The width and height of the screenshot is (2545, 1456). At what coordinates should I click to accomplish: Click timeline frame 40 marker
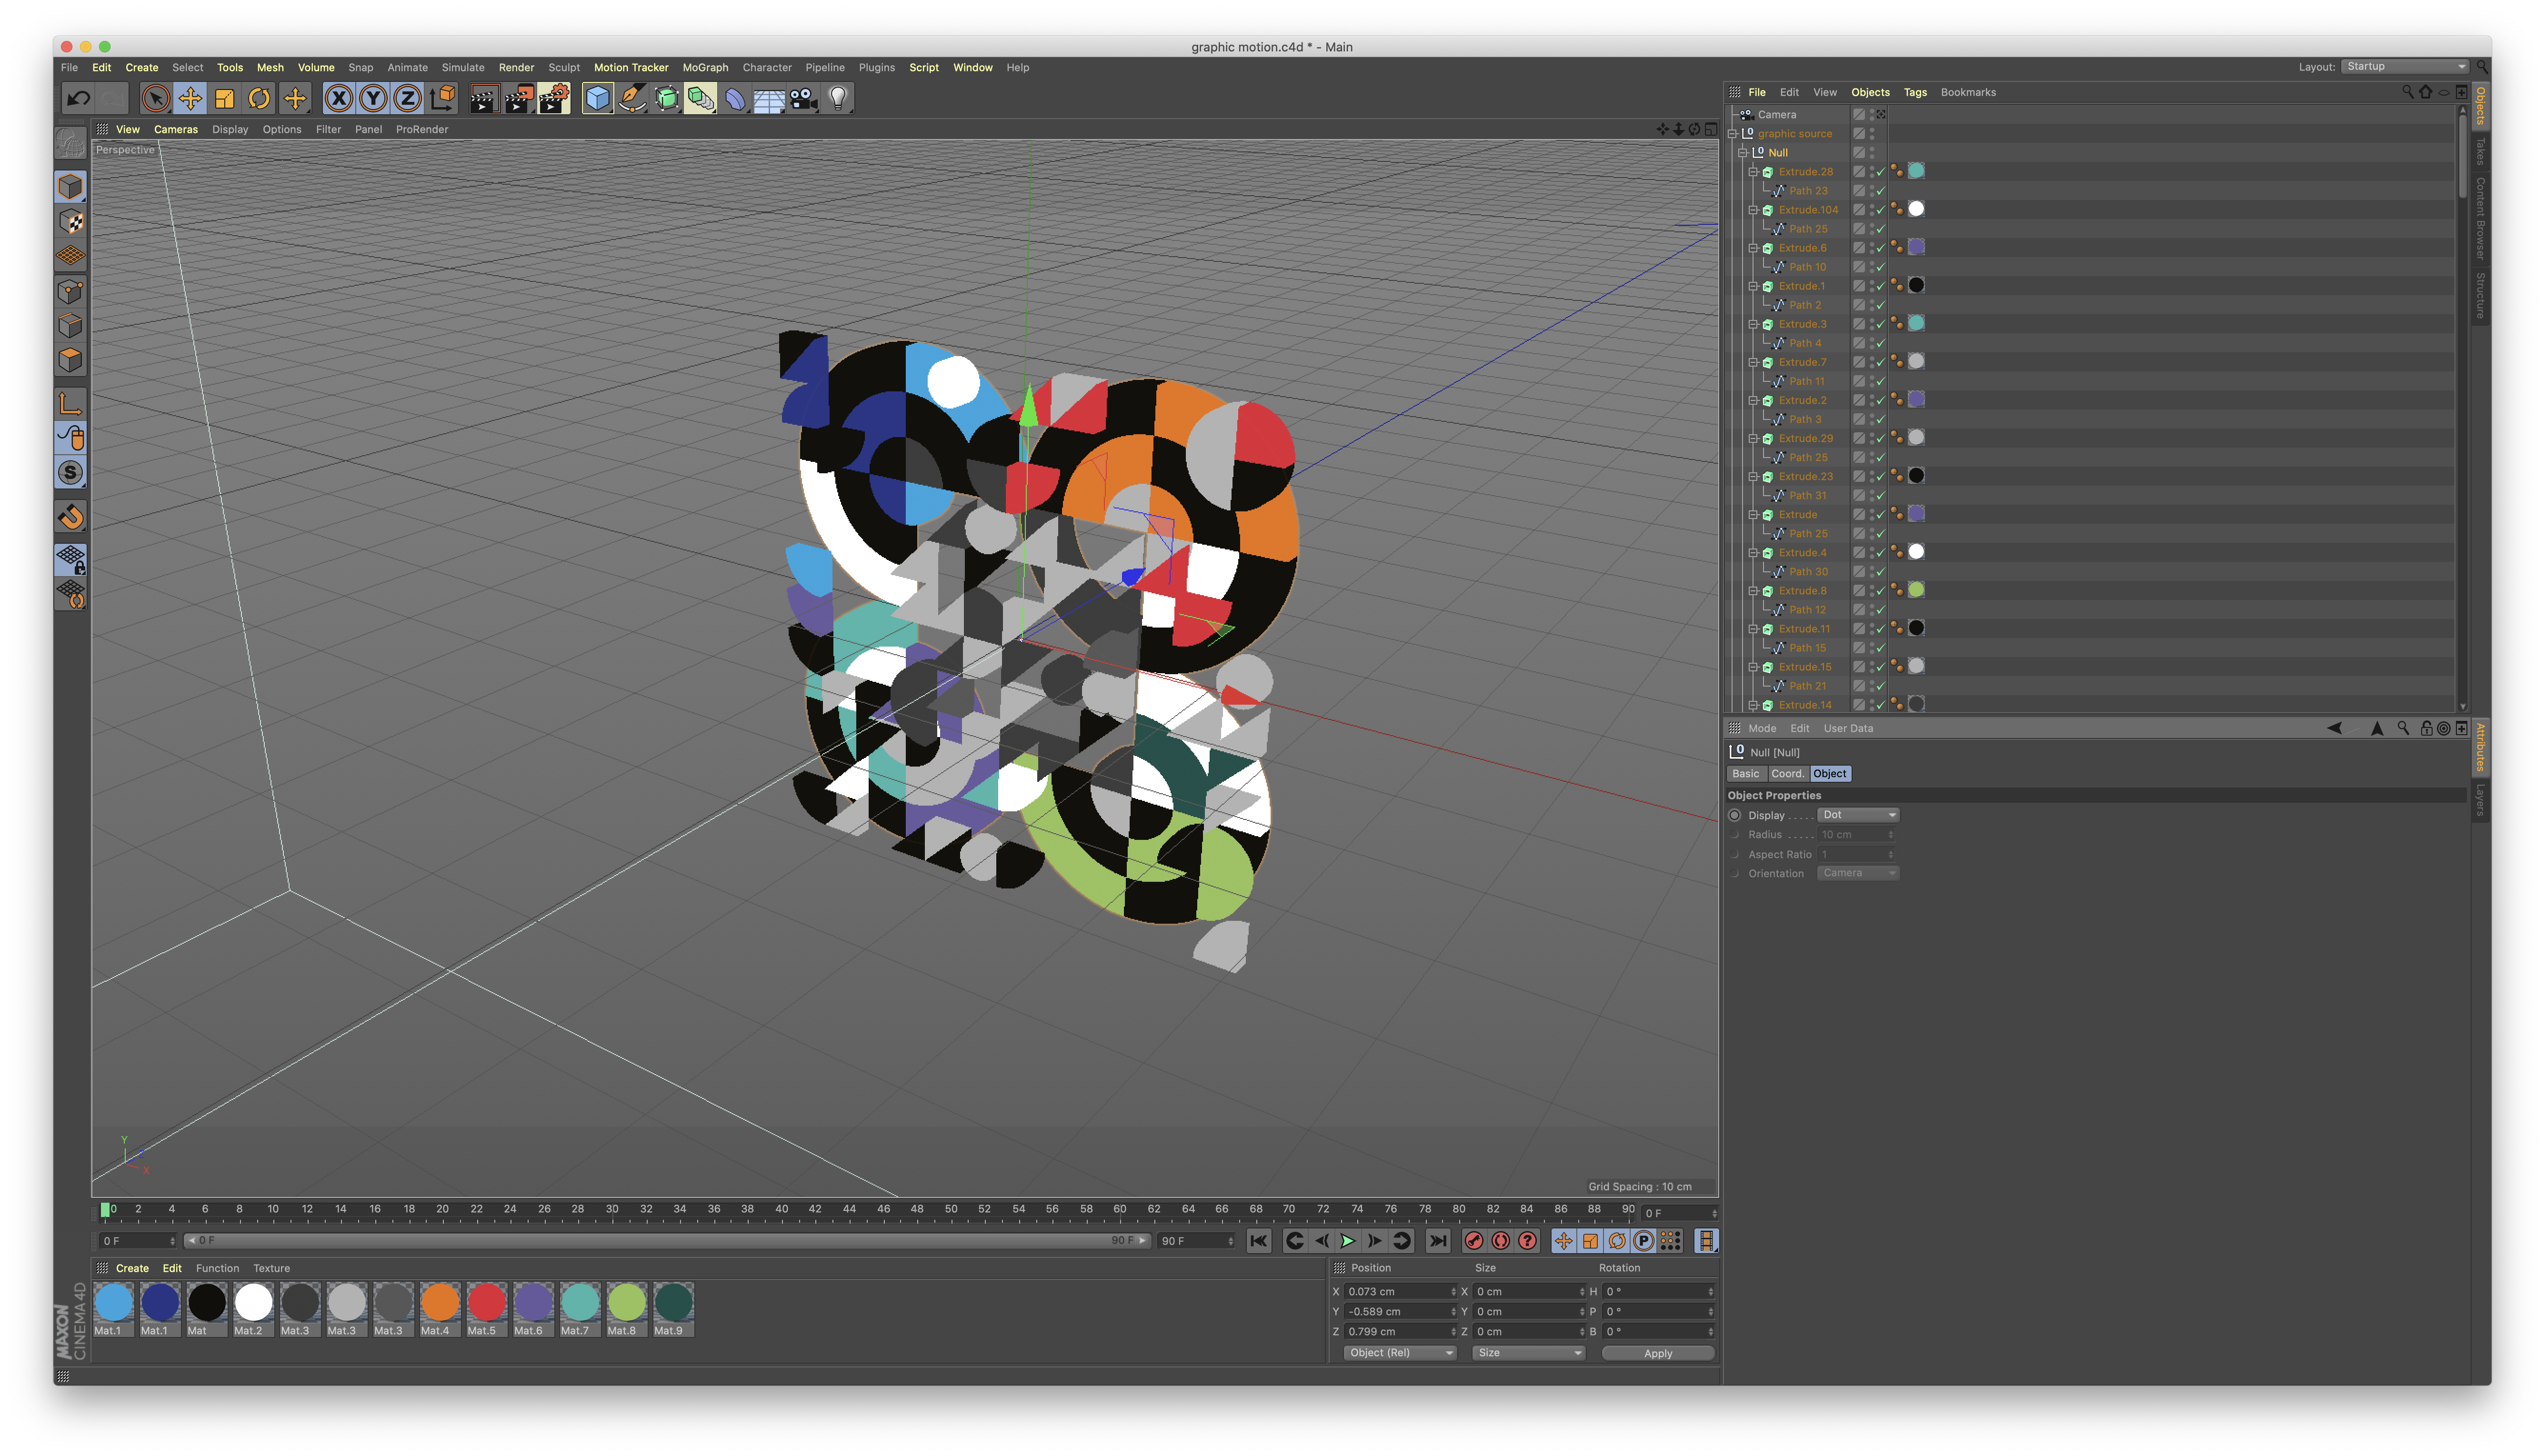pos(781,1210)
